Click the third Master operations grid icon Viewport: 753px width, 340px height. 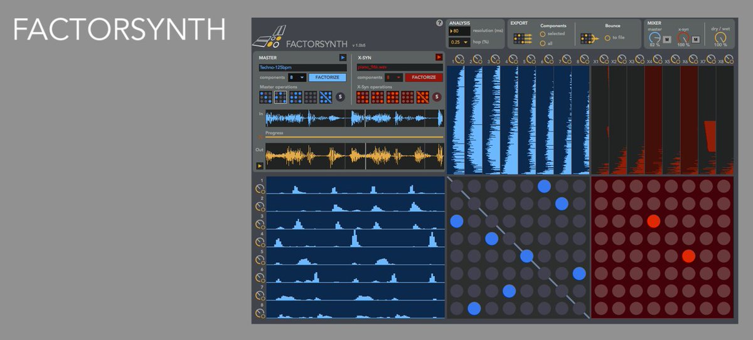tap(296, 97)
